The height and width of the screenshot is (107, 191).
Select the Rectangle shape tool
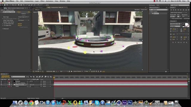[19, 5]
